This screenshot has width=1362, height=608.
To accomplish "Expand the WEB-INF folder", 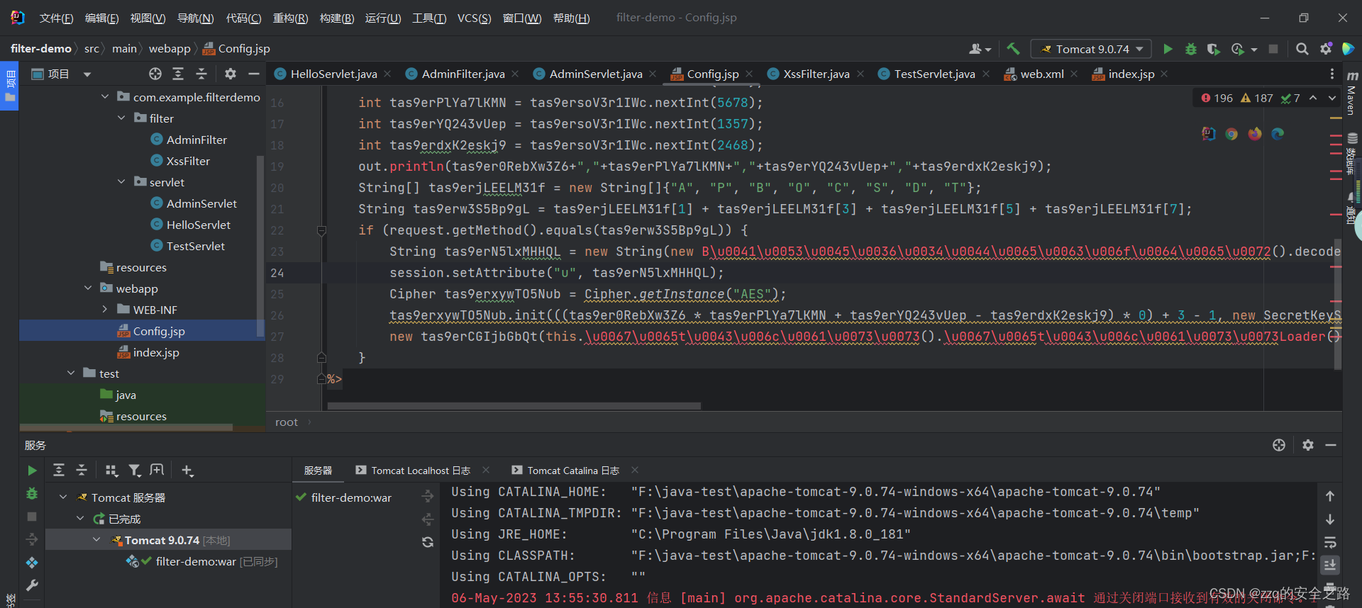I will pos(105,309).
